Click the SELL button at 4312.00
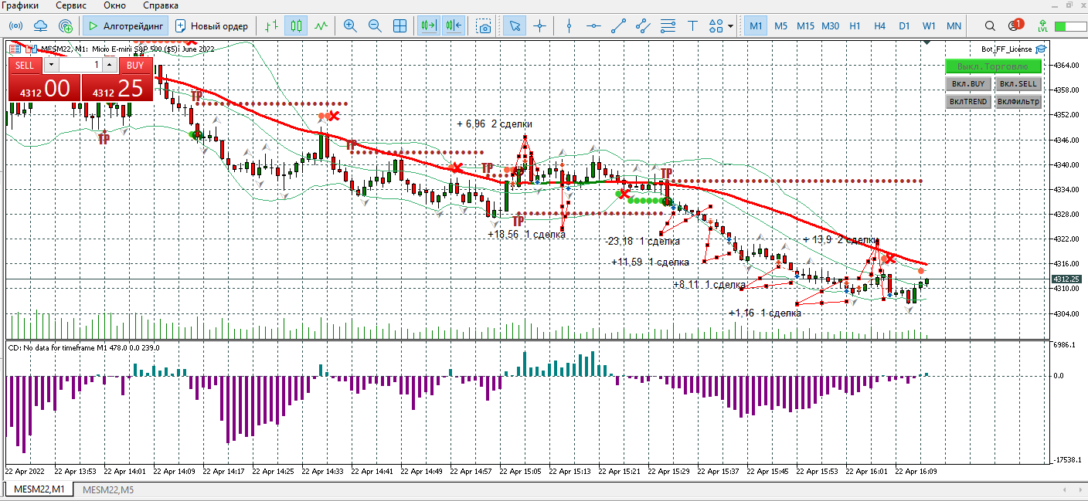This screenshot has width=1088, height=501. pos(44,87)
